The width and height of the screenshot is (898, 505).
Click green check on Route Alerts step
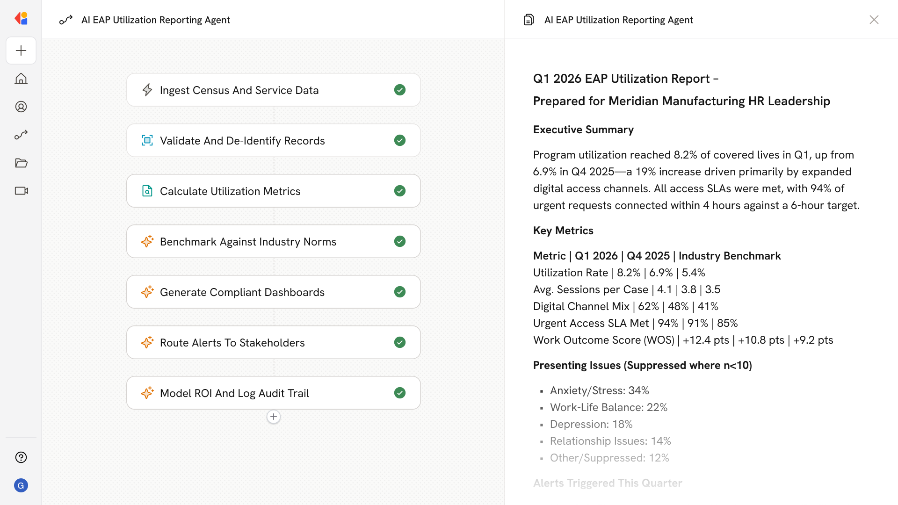click(x=399, y=342)
